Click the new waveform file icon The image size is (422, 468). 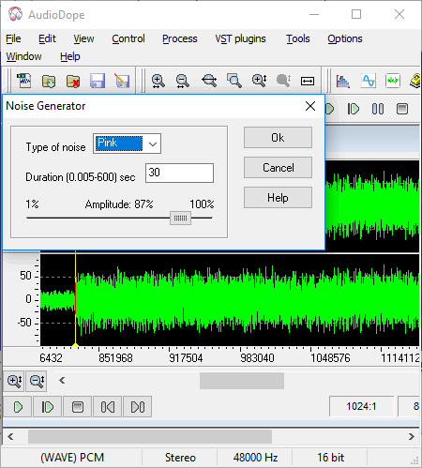pos(24,81)
